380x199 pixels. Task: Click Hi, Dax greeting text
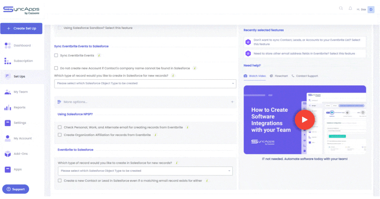click(361, 9)
